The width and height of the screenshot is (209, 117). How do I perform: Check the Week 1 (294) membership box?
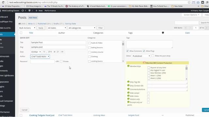[x=149, y=75]
